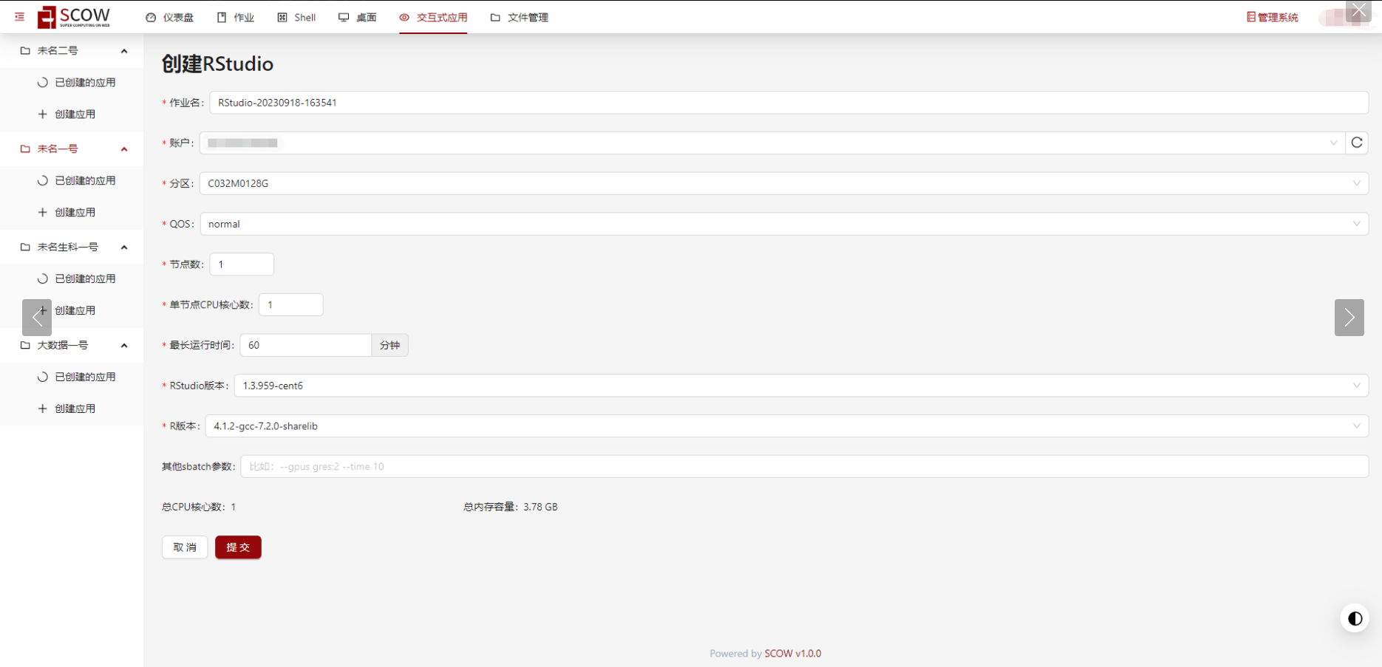This screenshot has height=667, width=1382.
Task: Click the SCOW logo
Action: coord(74,17)
